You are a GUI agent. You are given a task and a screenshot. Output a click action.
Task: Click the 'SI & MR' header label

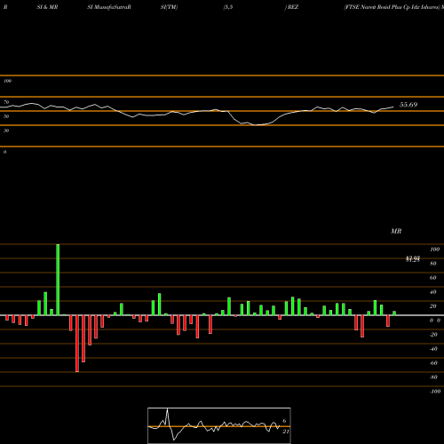(x=47, y=7)
